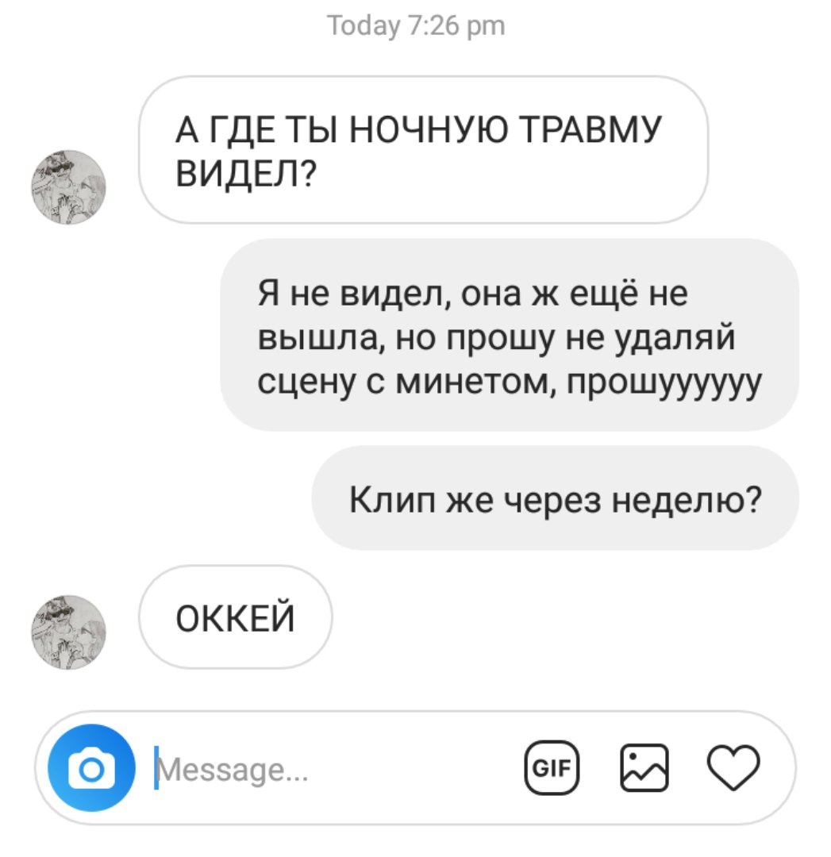Open the camera with the blue button
Viewport: 831px width, 857px height.
(91, 768)
